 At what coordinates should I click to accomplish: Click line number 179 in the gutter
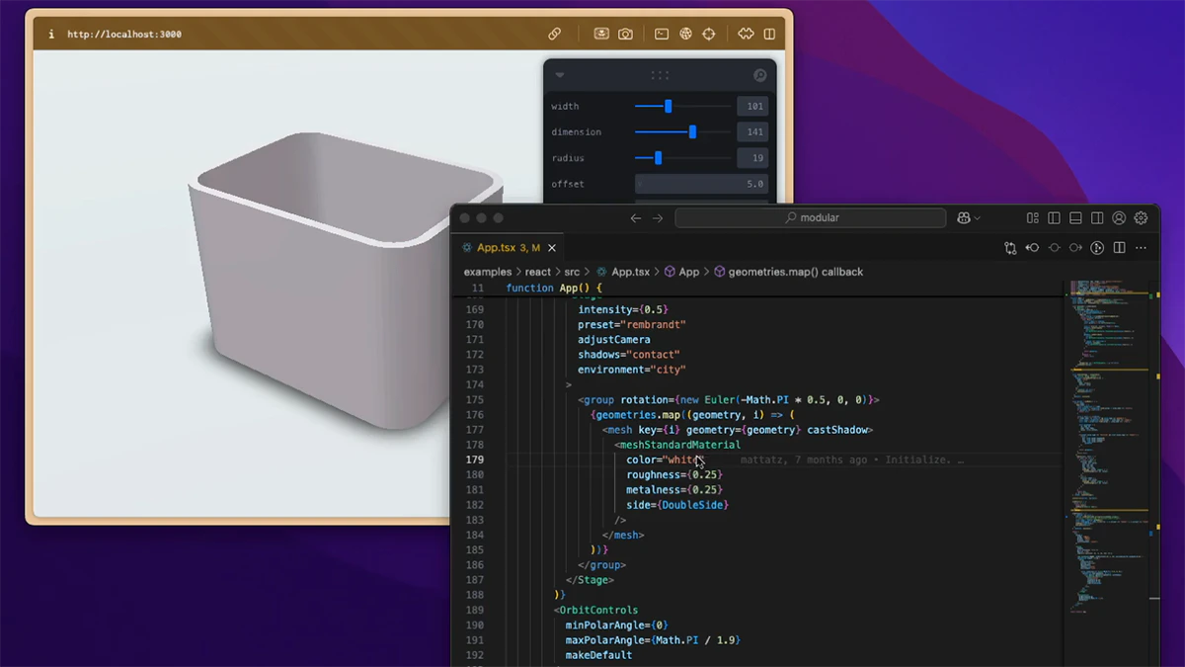click(x=474, y=460)
